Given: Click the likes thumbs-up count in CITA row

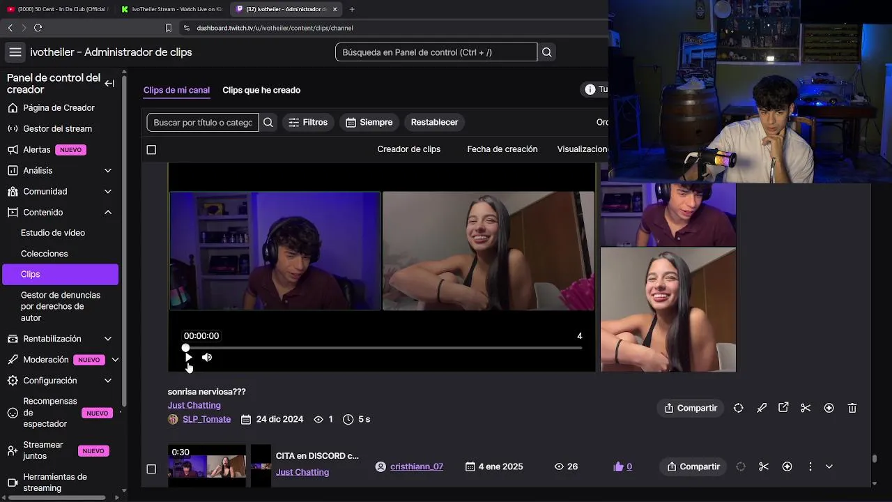Looking at the screenshot, I should pos(622,466).
